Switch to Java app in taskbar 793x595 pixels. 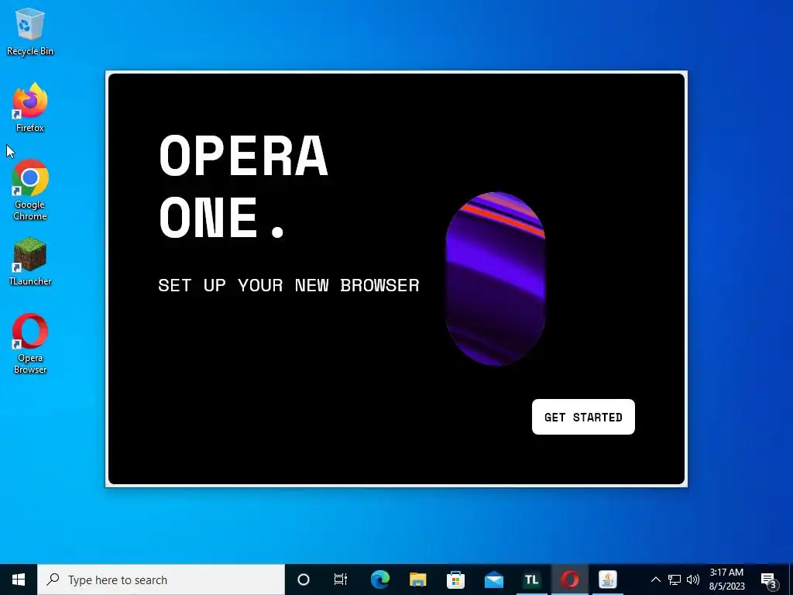607,580
